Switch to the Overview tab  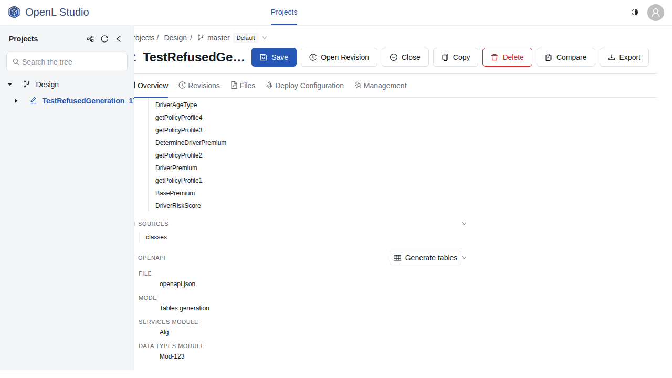click(x=151, y=86)
